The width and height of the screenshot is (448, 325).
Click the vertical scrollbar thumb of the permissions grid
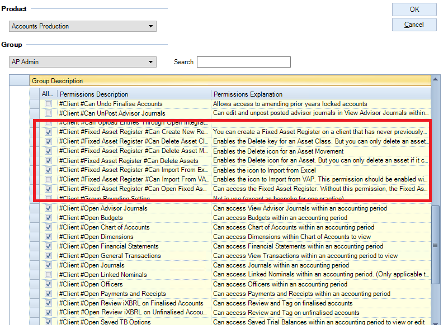point(435,245)
